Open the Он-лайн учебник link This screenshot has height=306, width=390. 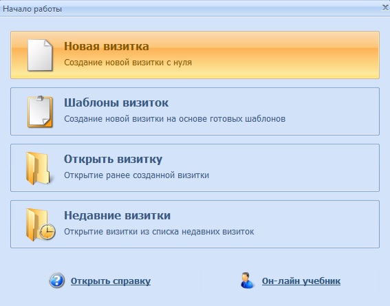click(x=301, y=281)
